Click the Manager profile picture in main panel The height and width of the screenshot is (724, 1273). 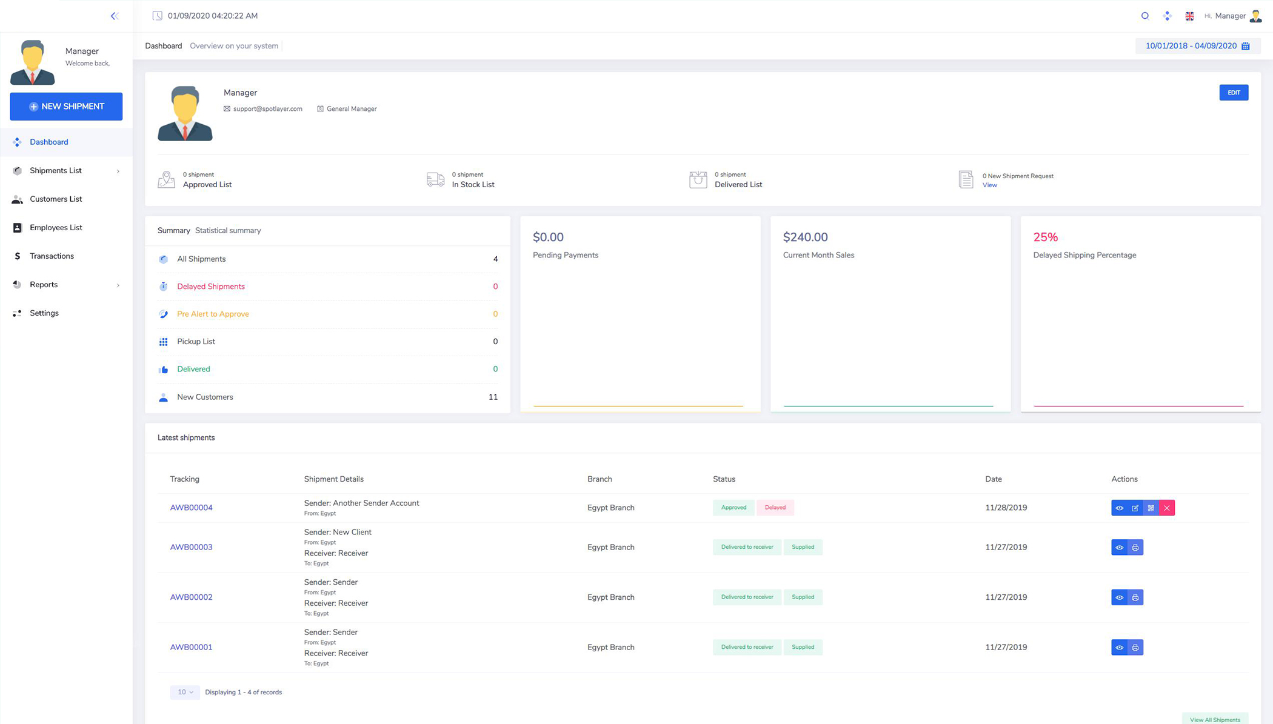[x=185, y=113]
